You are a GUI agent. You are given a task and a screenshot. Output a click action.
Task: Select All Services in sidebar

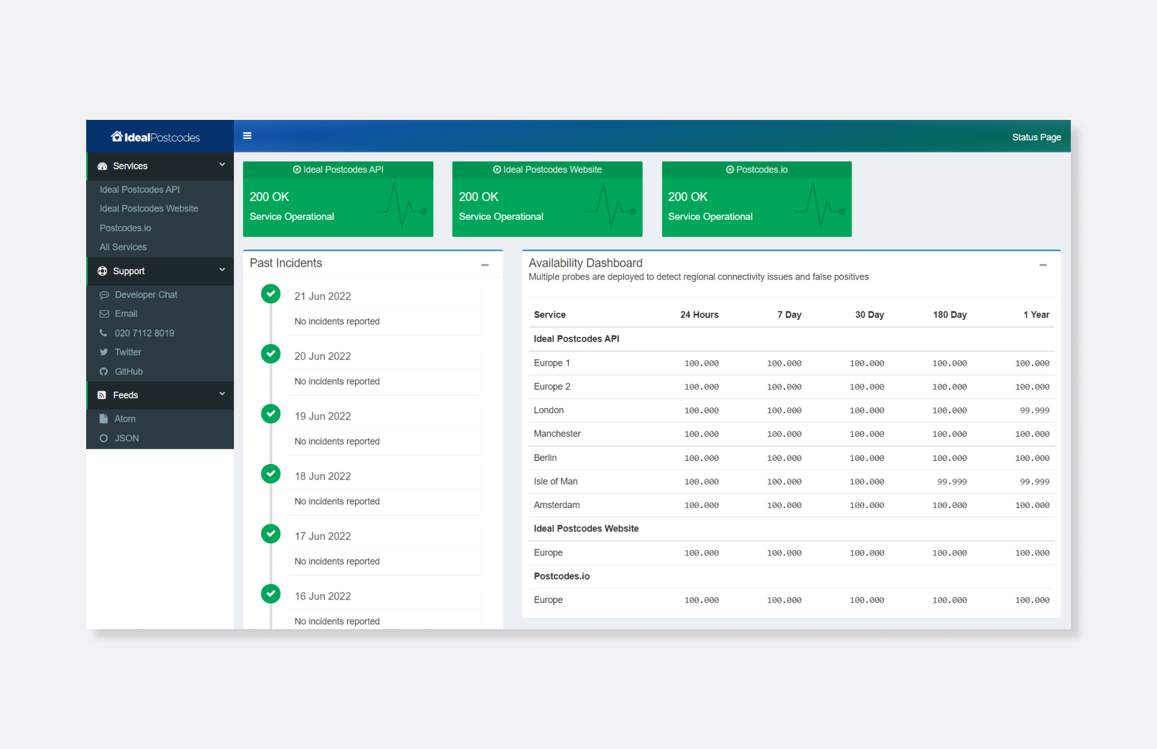(123, 247)
